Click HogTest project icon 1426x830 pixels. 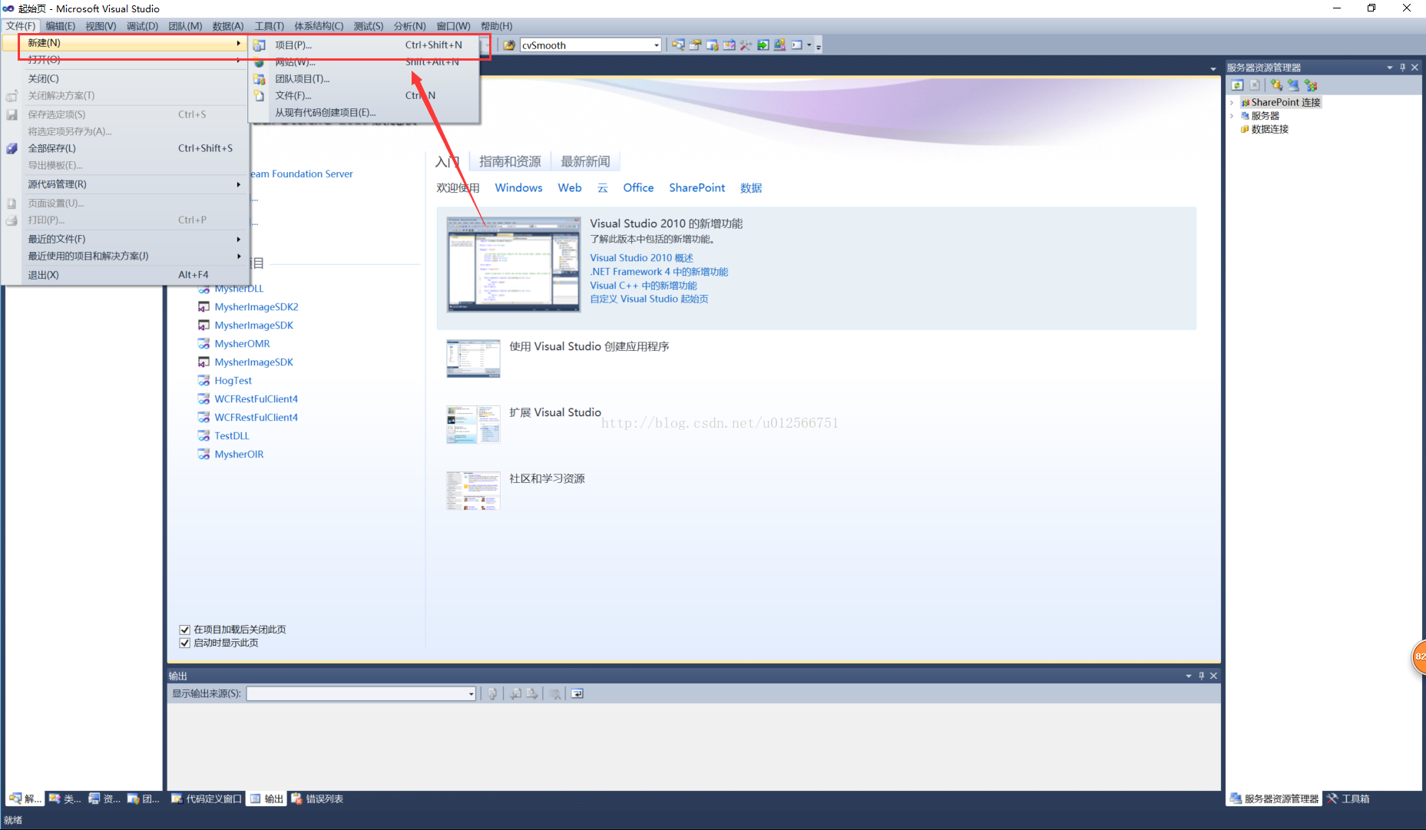pyautogui.click(x=203, y=381)
